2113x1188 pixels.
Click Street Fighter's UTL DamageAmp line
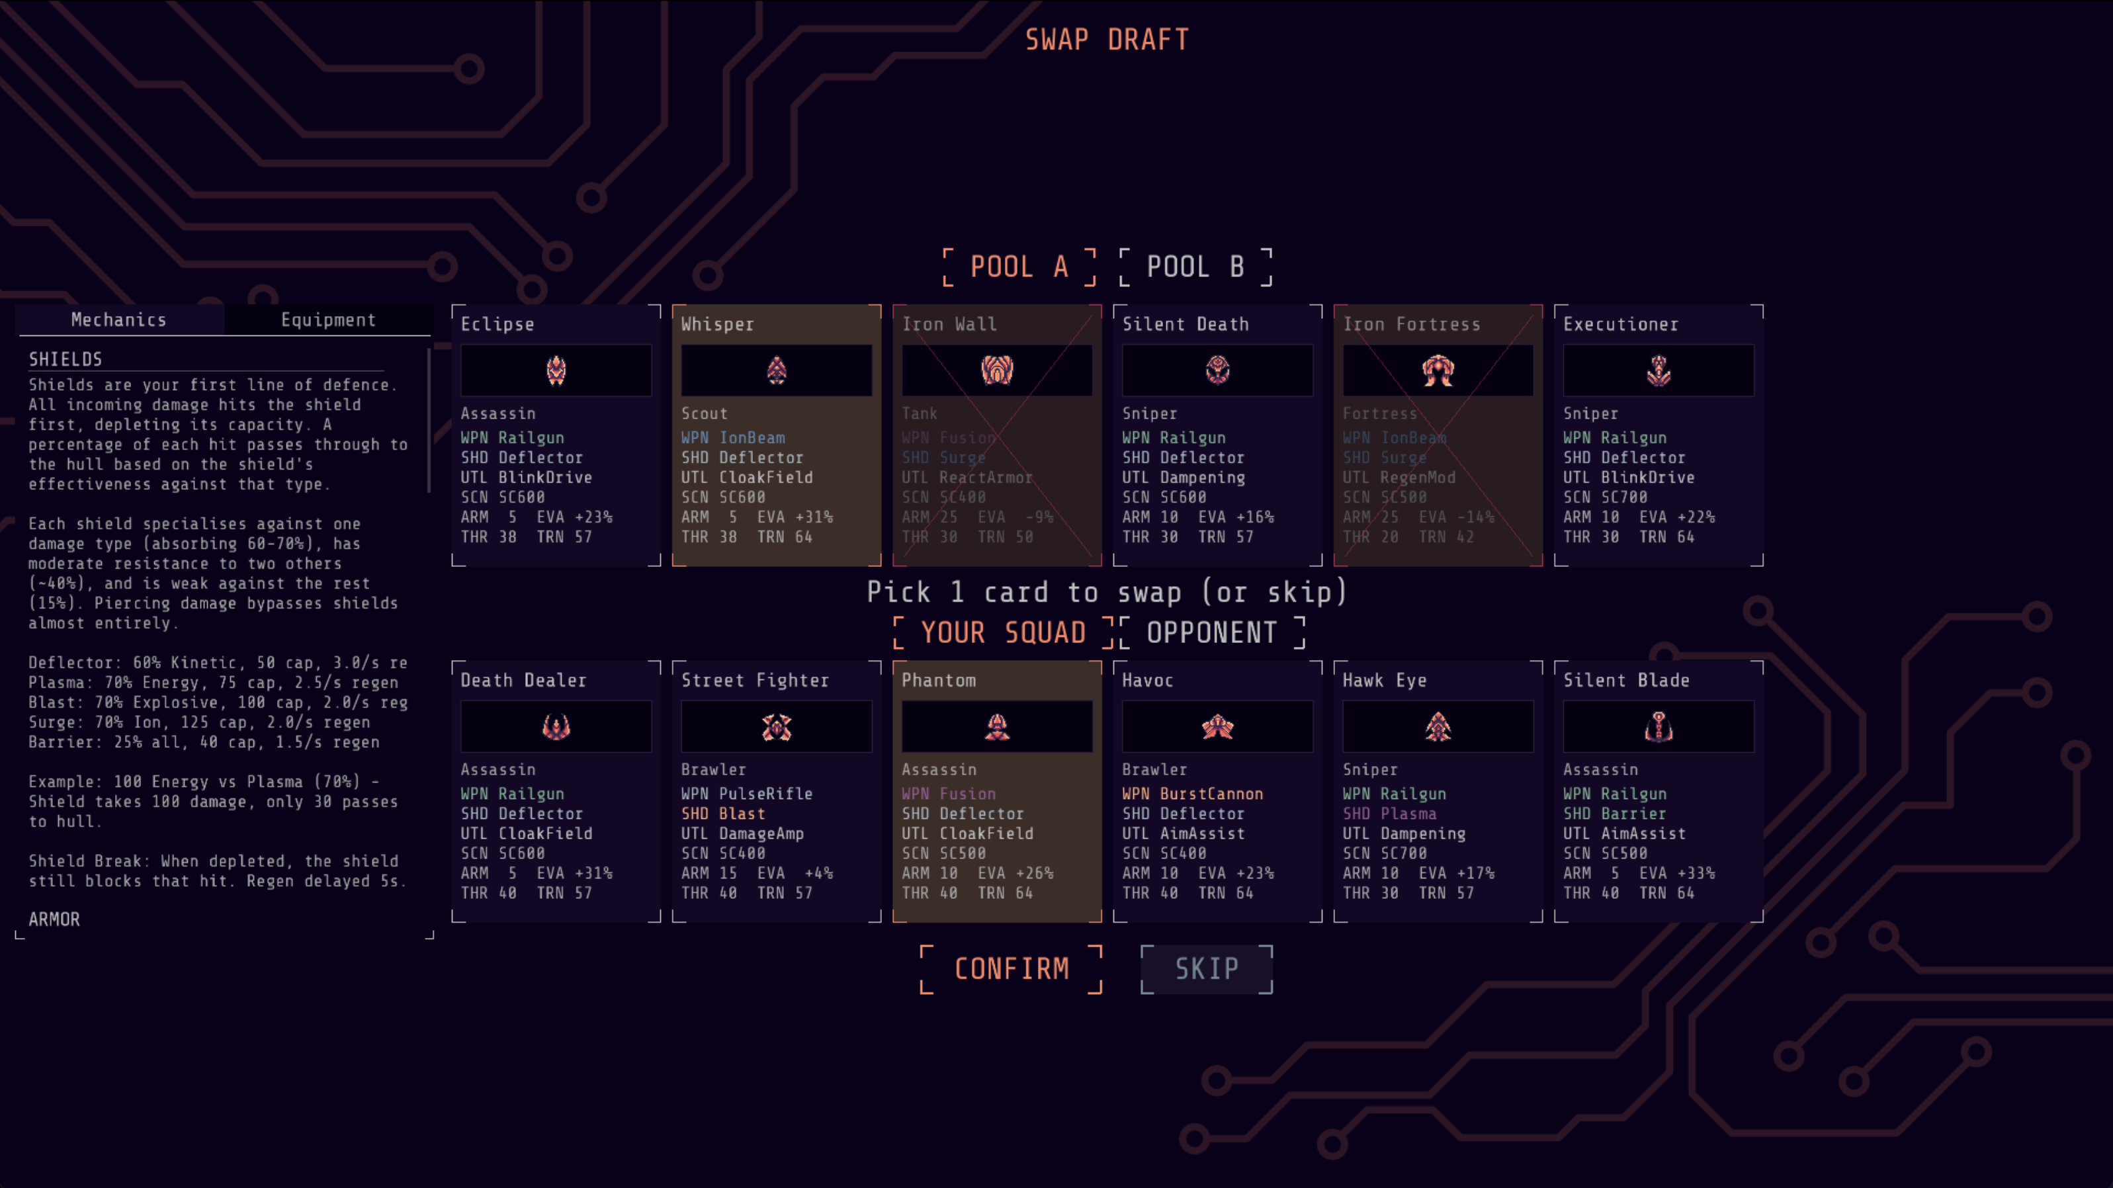pyautogui.click(x=742, y=833)
